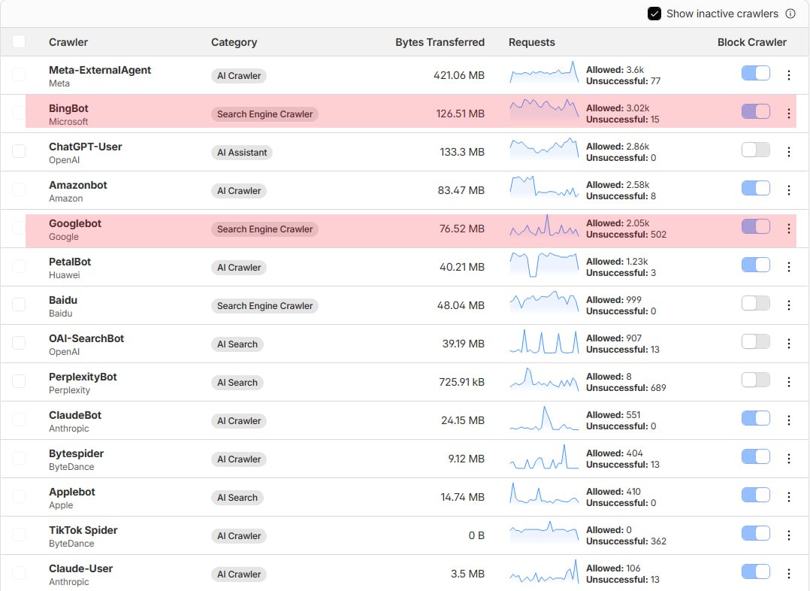
Task: Block the OAI-SearchBot crawler
Action: point(756,341)
